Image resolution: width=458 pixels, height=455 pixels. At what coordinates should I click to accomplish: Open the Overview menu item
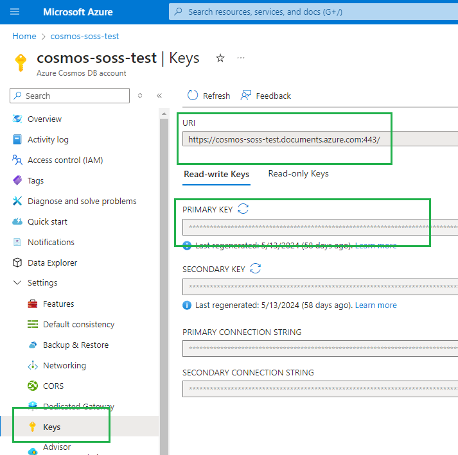(x=45, y=119)
